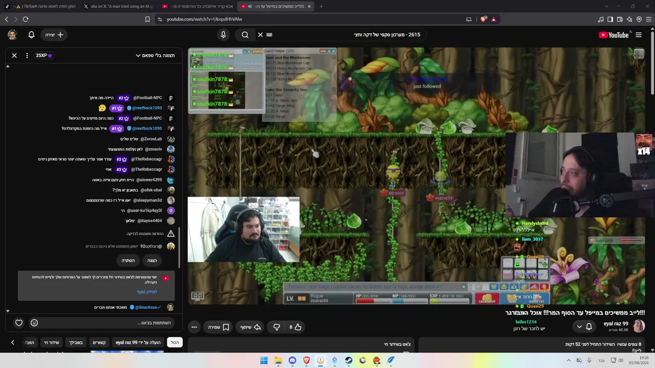Viewport: 655px width, 368px height.
Task: Open the emoji picker in chat
Action: pos(34,323)
